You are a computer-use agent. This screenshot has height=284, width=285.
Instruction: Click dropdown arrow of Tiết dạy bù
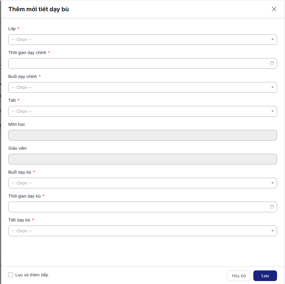pyautogui.click(x=272, y=231)
